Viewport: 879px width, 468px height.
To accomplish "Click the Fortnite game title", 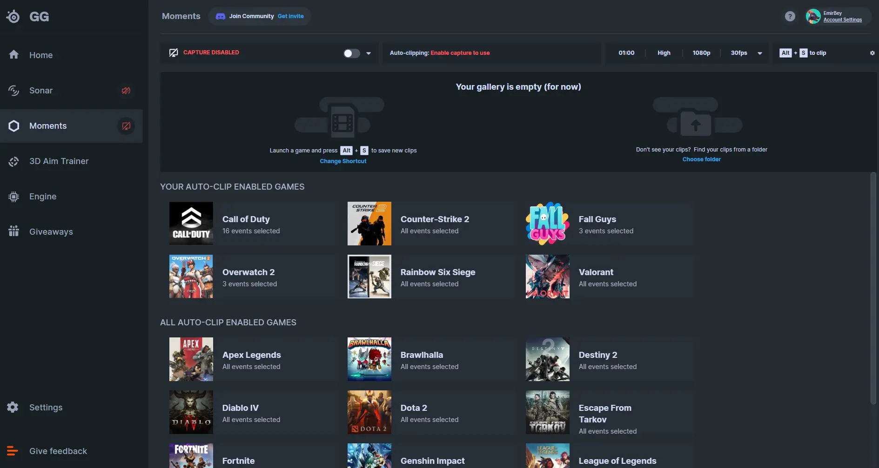I will point(238,461).
